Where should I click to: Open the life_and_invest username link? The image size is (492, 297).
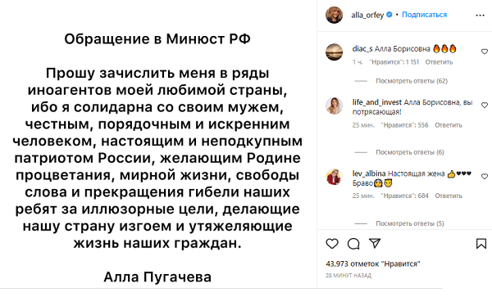[x=377, y=102]
